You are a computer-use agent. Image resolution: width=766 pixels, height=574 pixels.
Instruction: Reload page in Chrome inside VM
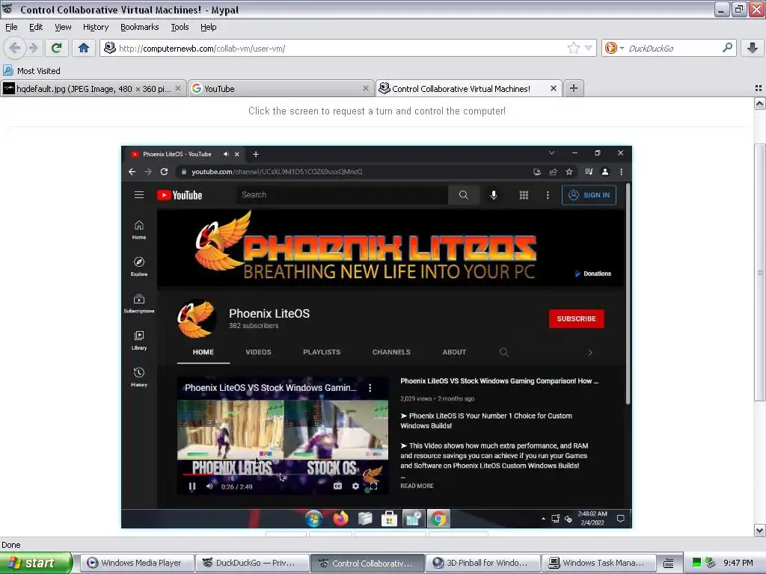(x=164, y=172)
